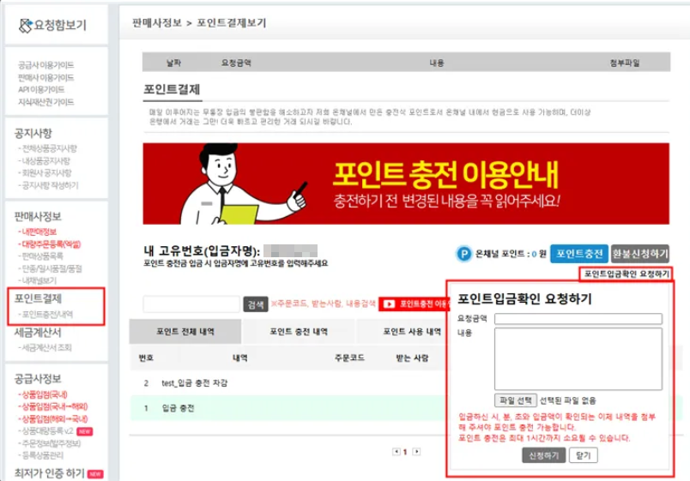690x481 pixels.
Task: Open 등록상품관리 link
Action: (x=41, y=455)
